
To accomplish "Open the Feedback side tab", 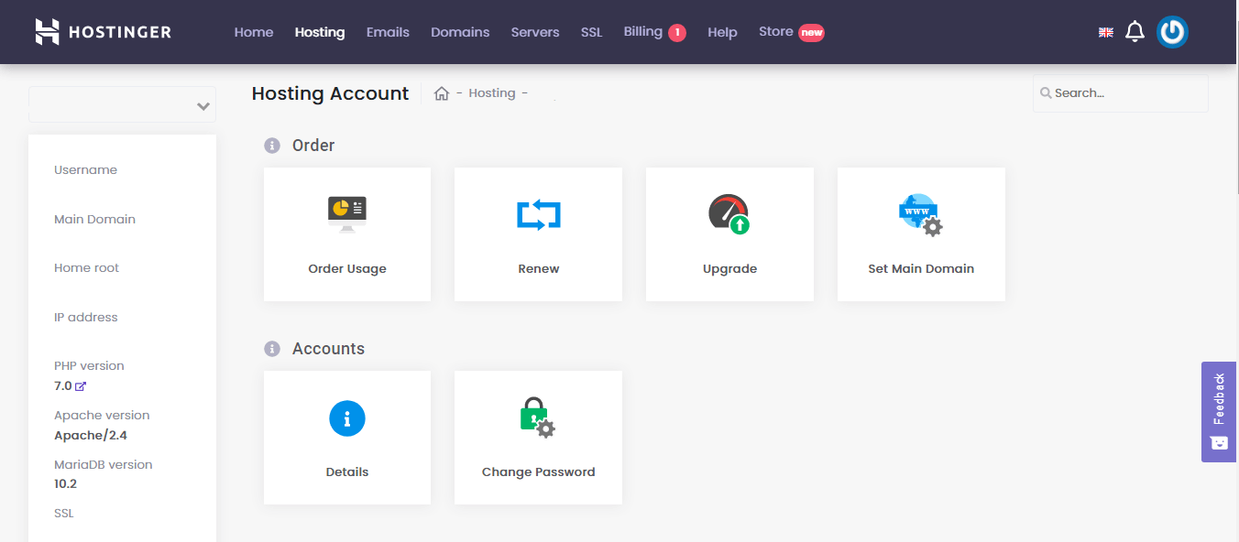I will pyautogui.click(x=1219, y=411).
